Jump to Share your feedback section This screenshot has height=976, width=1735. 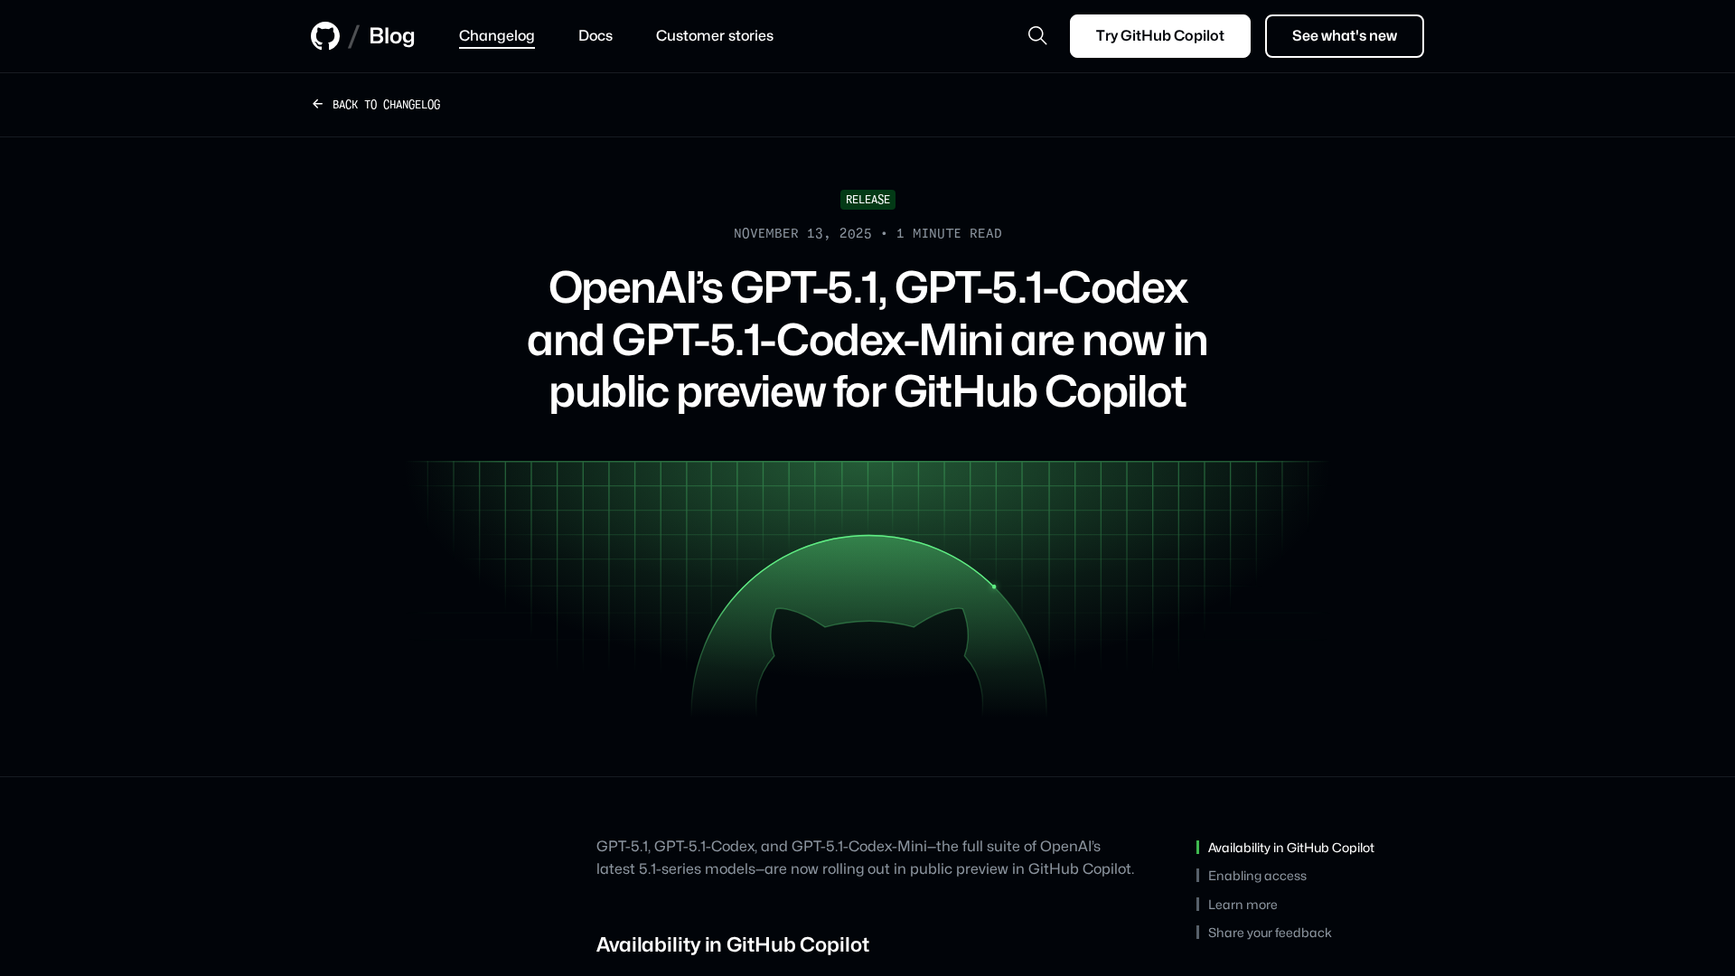click(x=1270, y=933)
